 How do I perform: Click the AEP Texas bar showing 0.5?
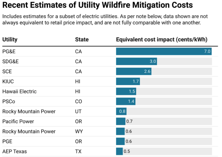pos(119,151)
